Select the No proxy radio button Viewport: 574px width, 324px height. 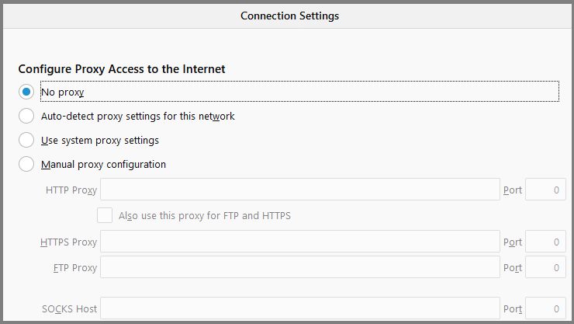27,92
